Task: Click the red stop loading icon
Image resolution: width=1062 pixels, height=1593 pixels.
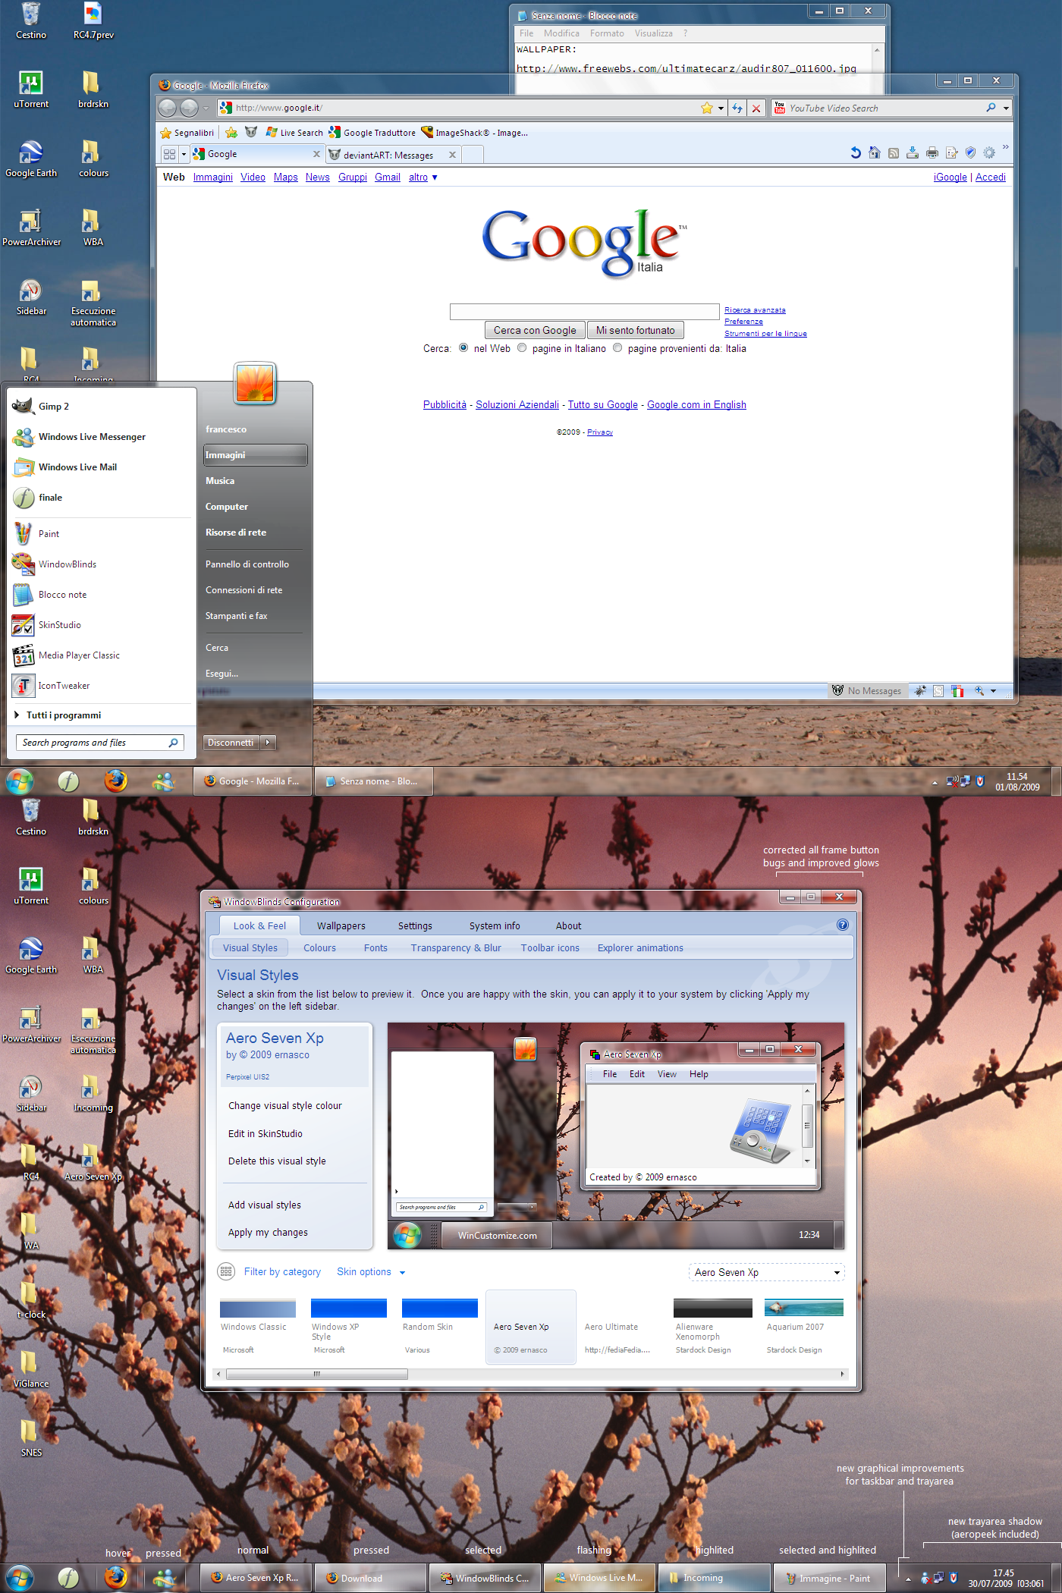Action: pos(756,108)
